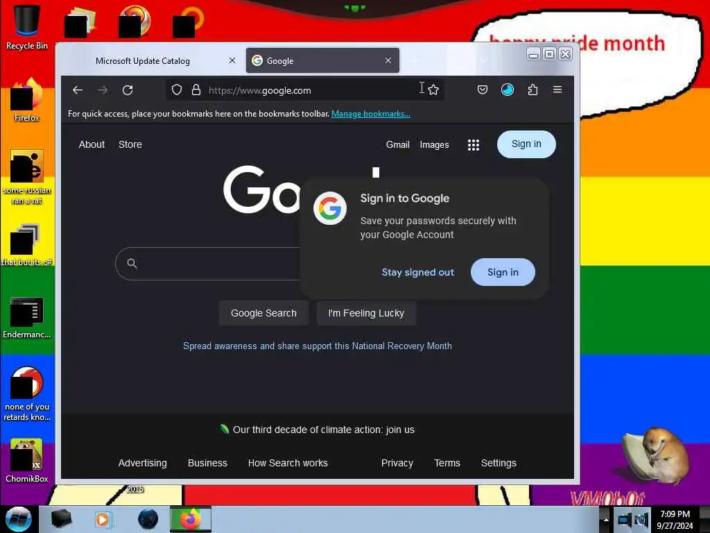Click the volume tray icon
Image resolution: width=710 pixels, height=533 pixels.
tap(641, 519)
